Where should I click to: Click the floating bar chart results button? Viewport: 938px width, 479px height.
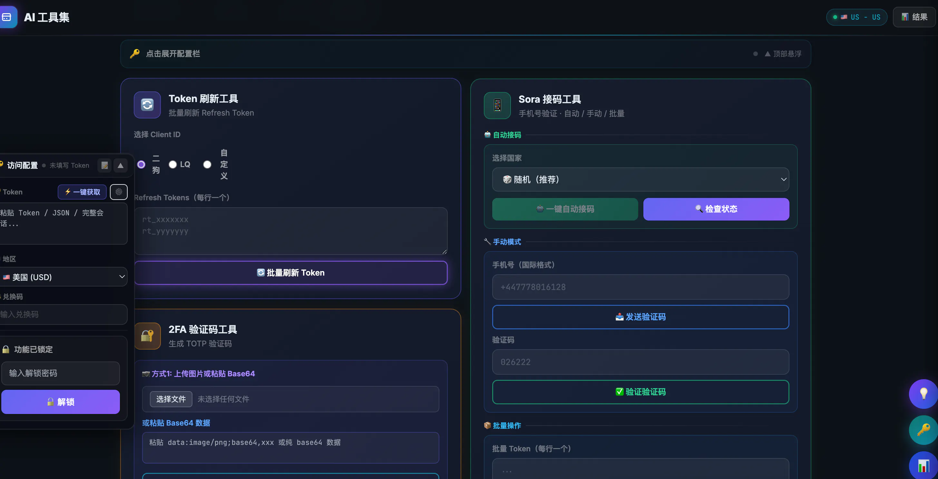pyautogui.click(x=923, y=465)
